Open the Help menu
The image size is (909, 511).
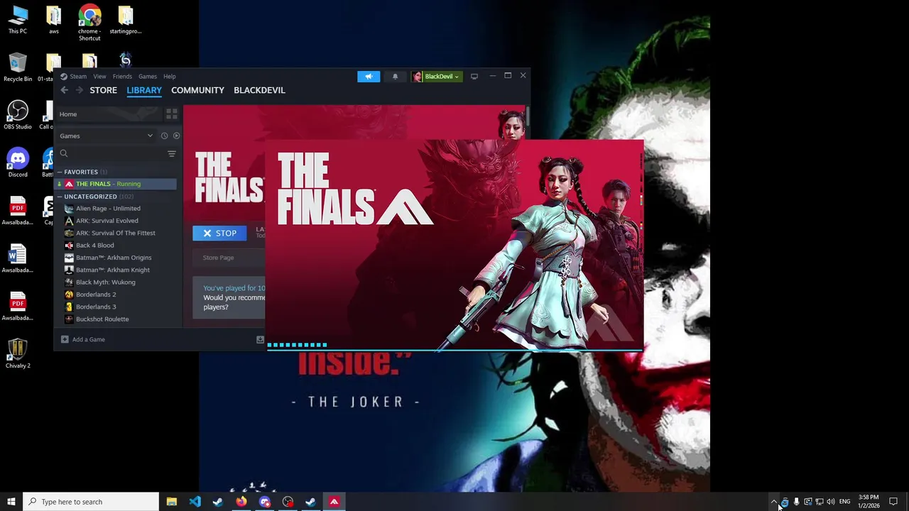click(170, 77)
